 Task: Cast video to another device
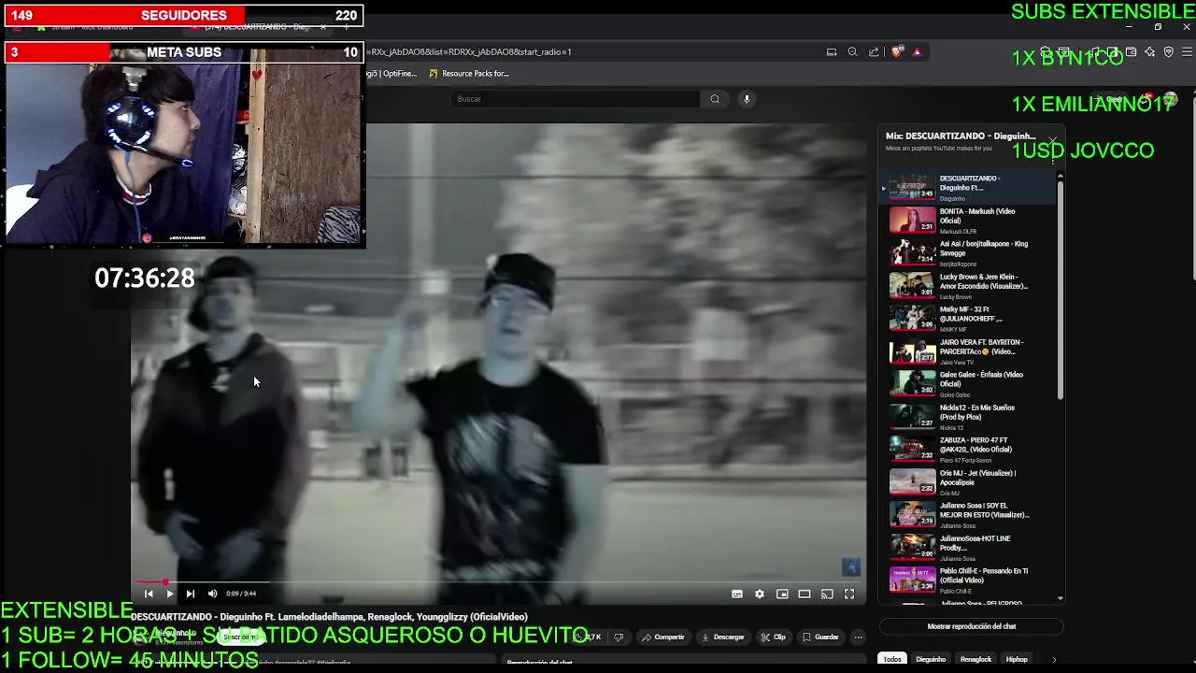pyautogui.click(x=827, y=594)
